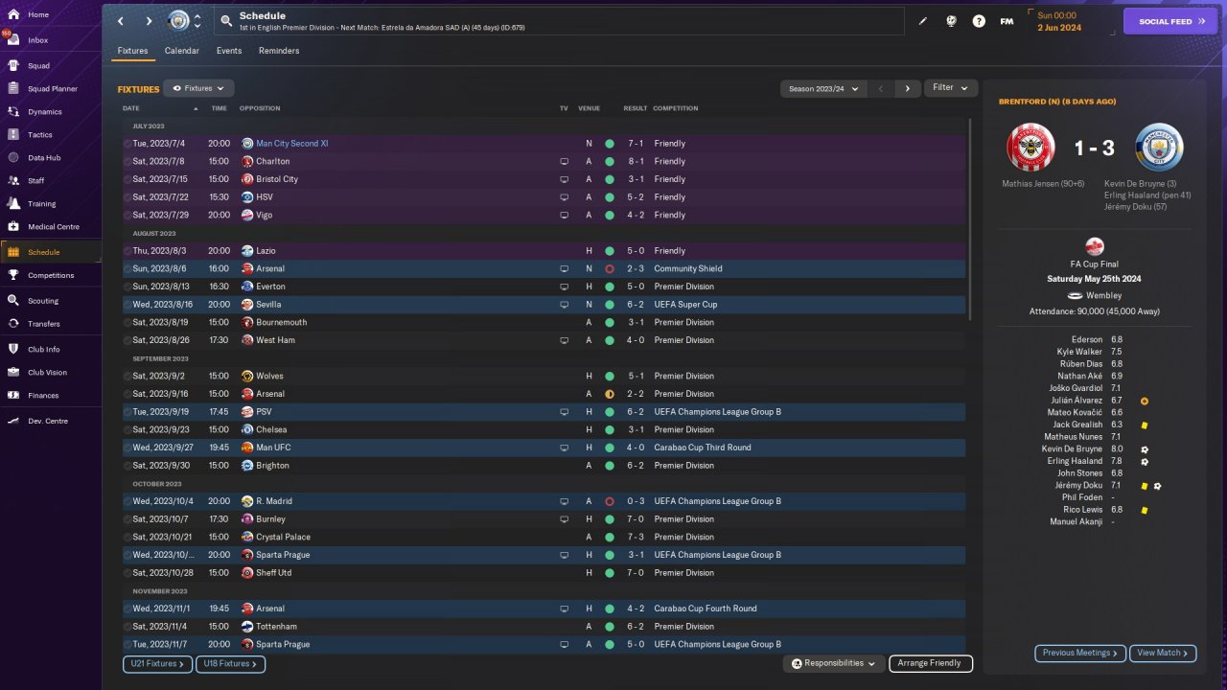Switch to the Reminders tab

coord(279,51)
